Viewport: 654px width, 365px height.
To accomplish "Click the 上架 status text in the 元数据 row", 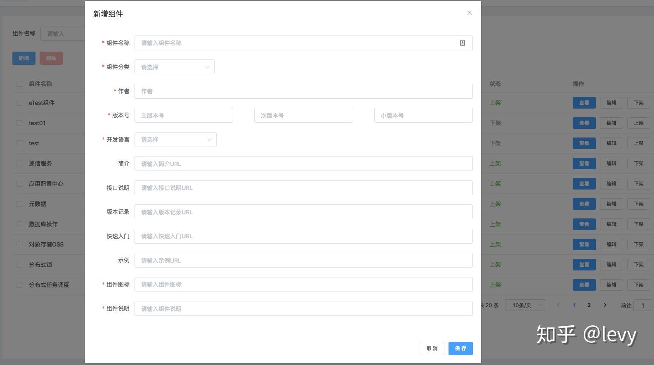I will (495, 204).
